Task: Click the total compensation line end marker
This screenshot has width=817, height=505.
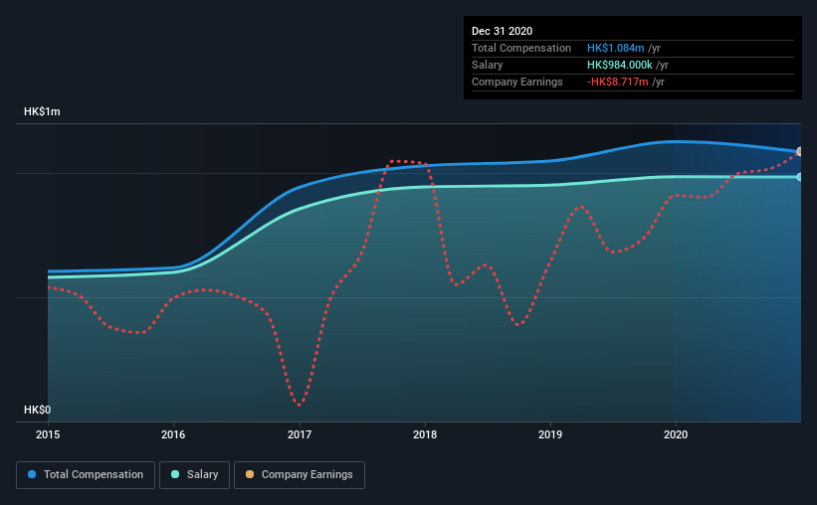Action: (x=799, y=151)
